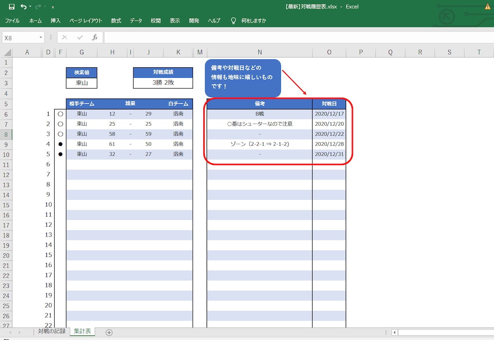Click the Save icon in quick access toolbar
The height and width of the screenshot is (340, 494).
click(x=12, y=7)
